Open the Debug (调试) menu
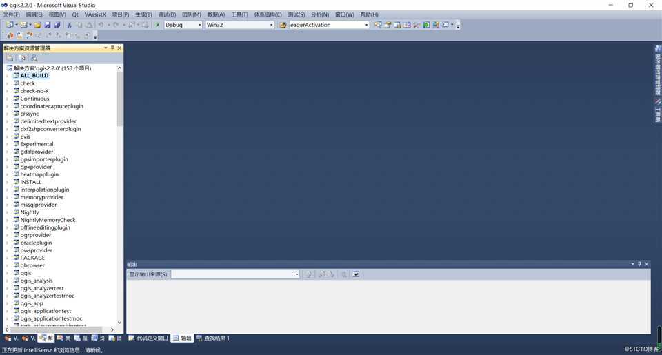Image resolution: width=662 pixels, height=355 pixels. tap(167, 14)
